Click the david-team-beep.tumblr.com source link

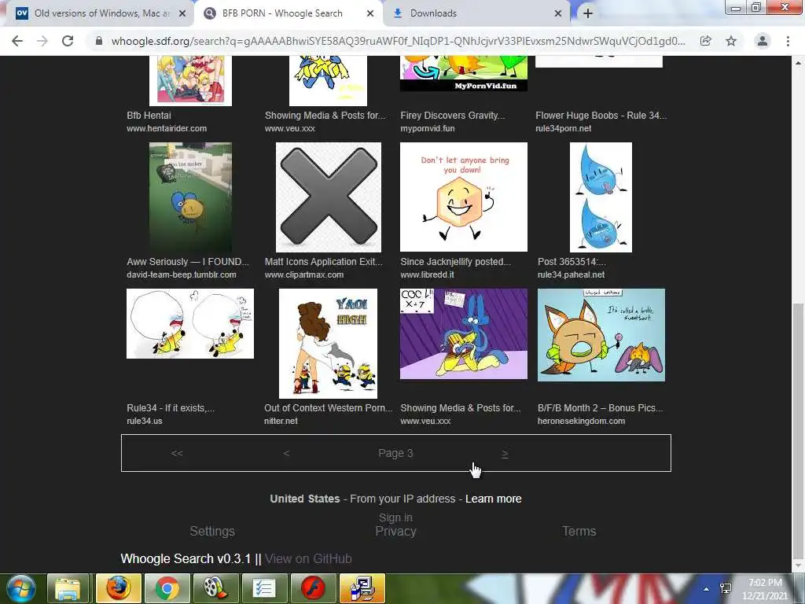(182, 274)
